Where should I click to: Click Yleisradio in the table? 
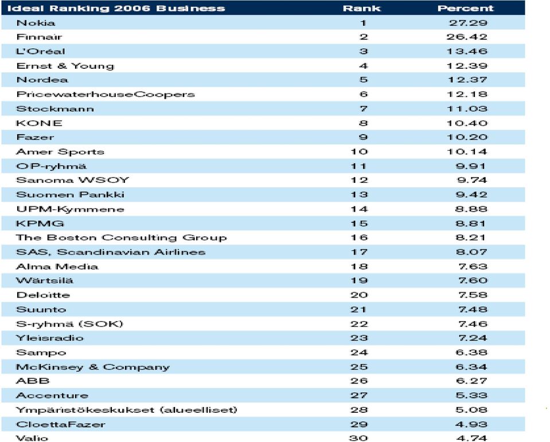50,338
